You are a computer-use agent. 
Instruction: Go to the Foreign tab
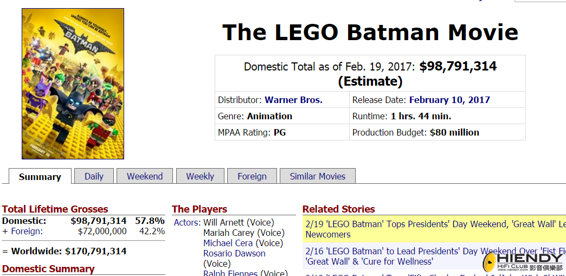tap(252, 176)
